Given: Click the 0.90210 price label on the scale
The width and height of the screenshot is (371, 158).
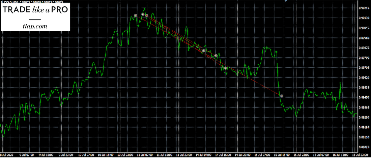Looking at the screenshot, I should point(364,8).
